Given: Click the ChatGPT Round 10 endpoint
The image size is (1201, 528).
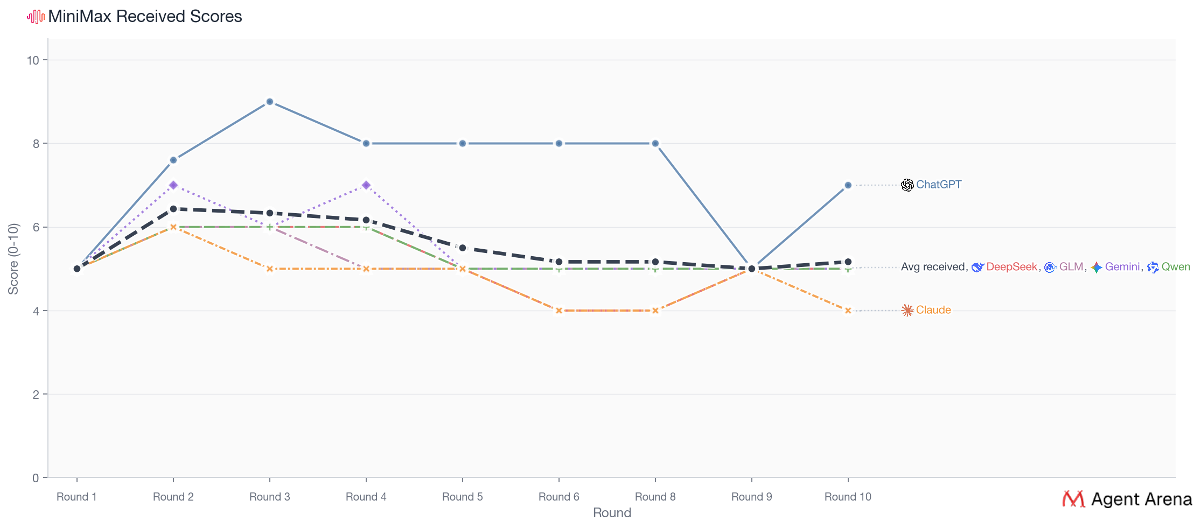Looking at the screenshot, I should 848,185.
